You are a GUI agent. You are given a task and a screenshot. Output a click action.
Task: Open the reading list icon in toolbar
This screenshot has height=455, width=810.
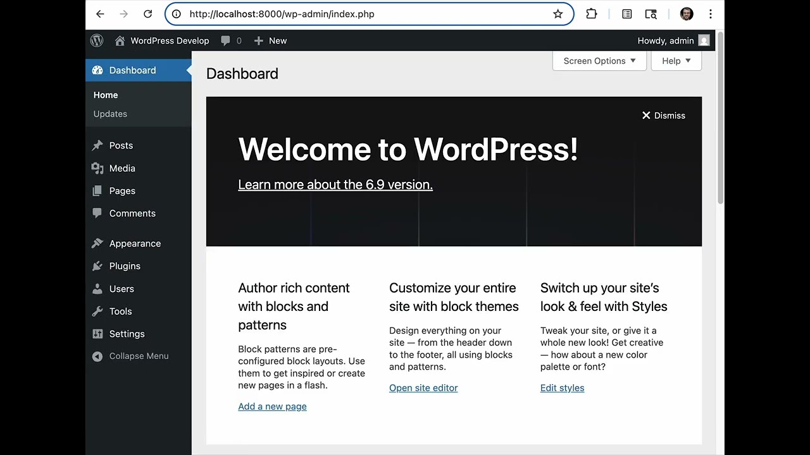click(x=626, y=14)
